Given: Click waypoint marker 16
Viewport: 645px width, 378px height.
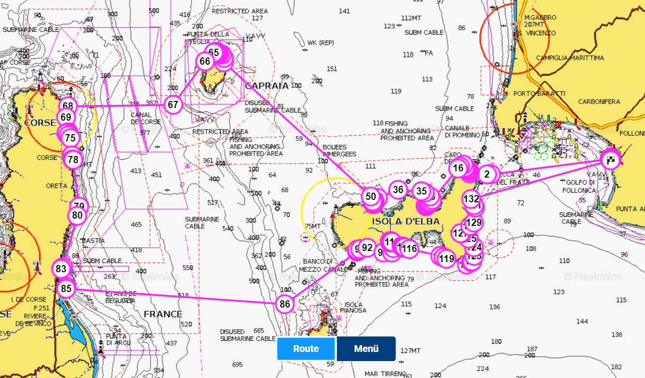Looking at the screenshot, I should (x=458, y=168).
